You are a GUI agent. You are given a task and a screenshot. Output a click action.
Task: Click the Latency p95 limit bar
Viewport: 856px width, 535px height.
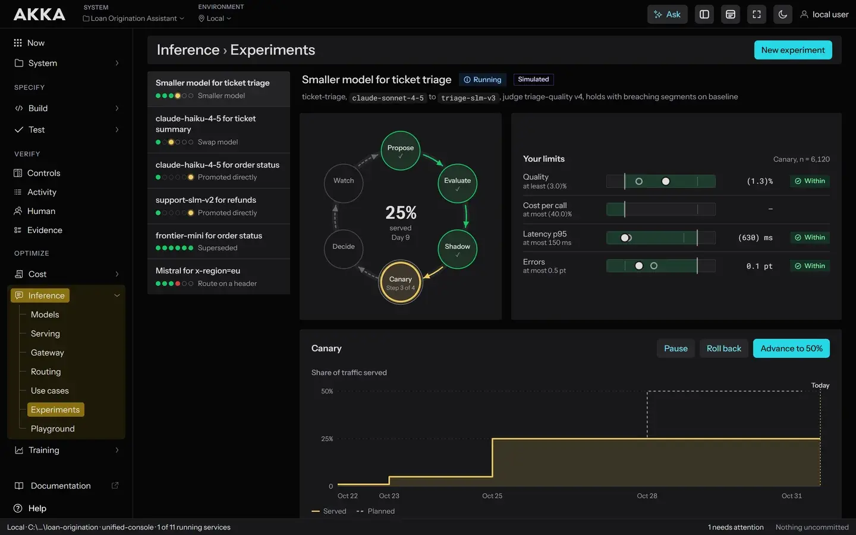click(x=660, y=238)
